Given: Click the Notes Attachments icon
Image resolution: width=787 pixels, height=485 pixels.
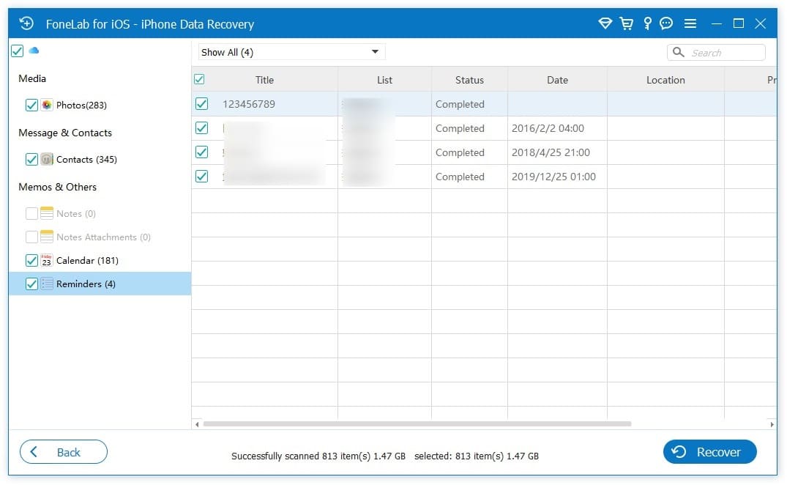Looking at the screenshot, I should [x=47, y=237].
